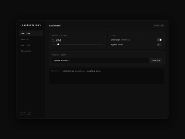Focus the payload entry input field
The height and width of the screenshot is (139, 185).
coord(100,60)
